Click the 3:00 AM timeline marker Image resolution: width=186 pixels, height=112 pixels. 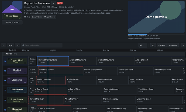click(x=160, y=50)
